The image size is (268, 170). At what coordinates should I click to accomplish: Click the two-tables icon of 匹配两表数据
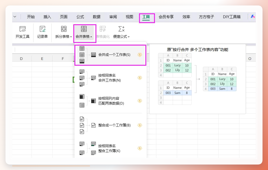pos(82,101)
